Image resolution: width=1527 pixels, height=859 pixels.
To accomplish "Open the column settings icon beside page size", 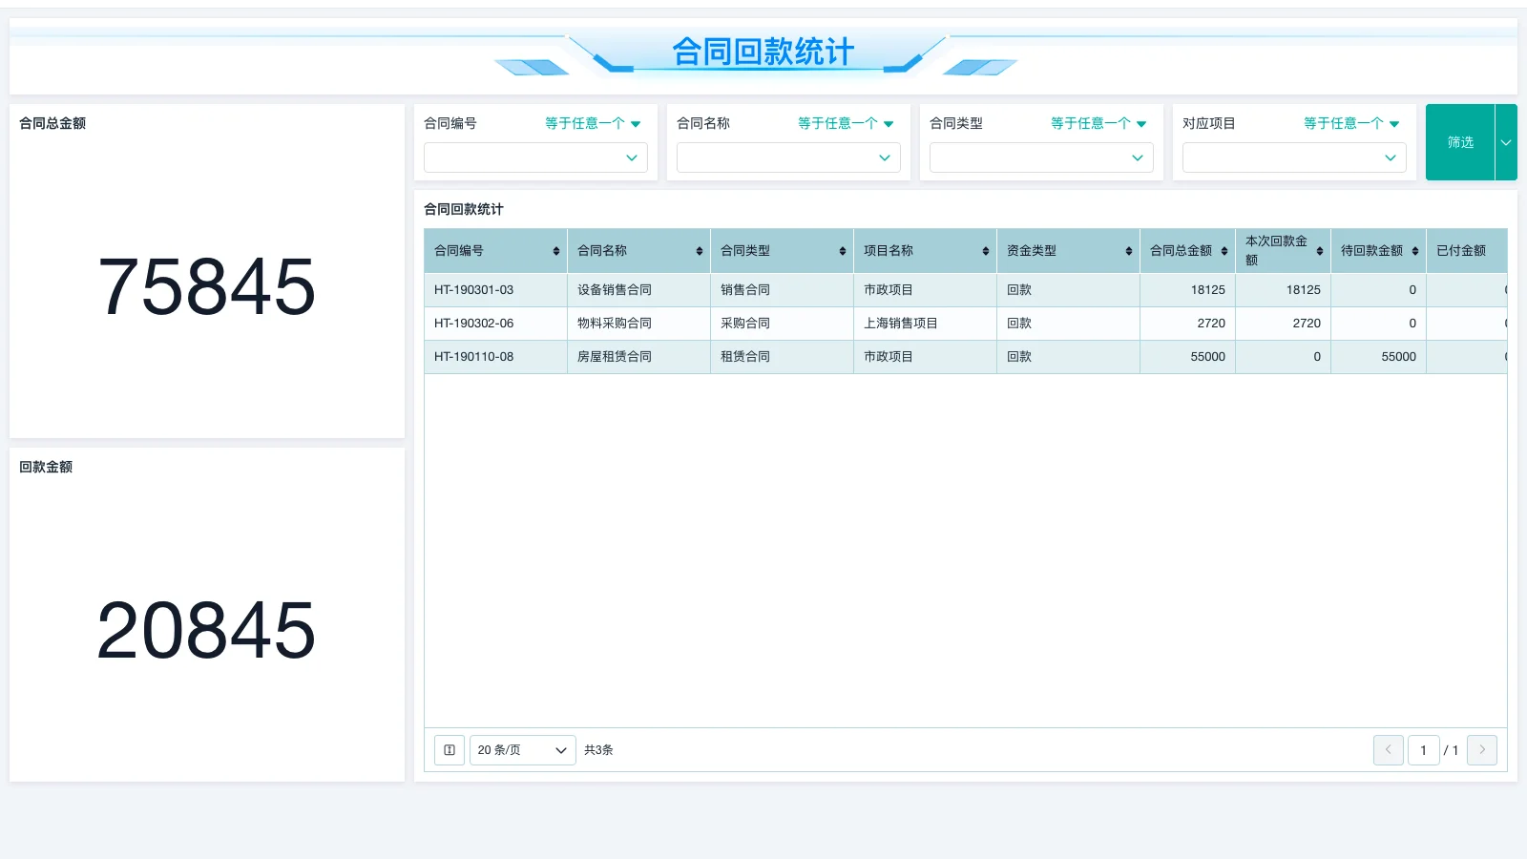I will click(450, 750).
